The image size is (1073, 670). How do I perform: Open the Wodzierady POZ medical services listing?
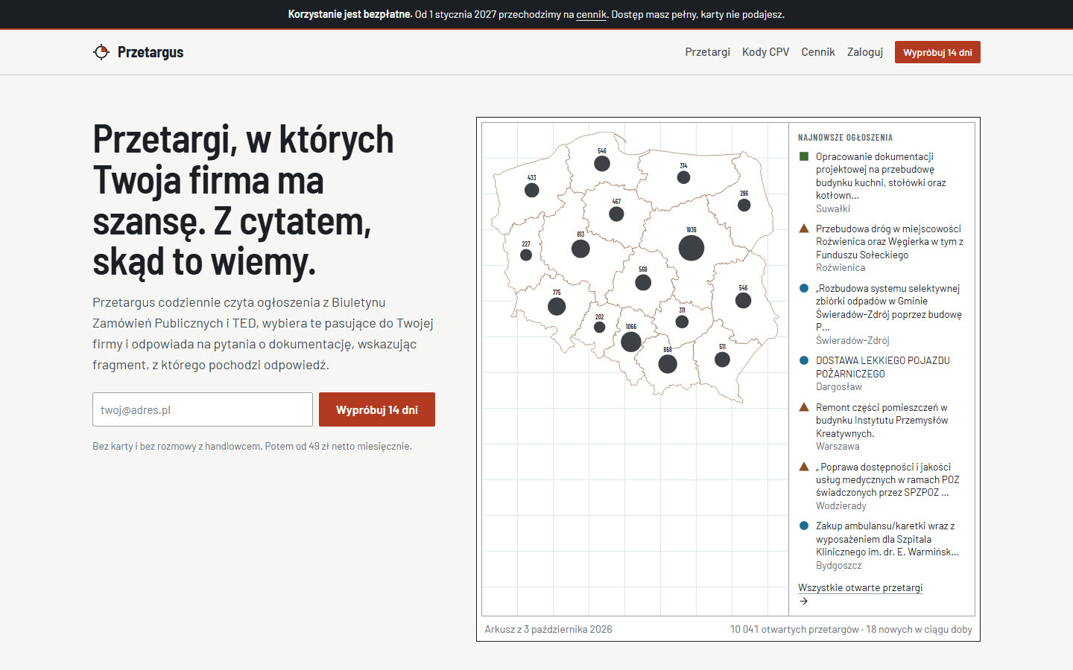pos(887,479)
